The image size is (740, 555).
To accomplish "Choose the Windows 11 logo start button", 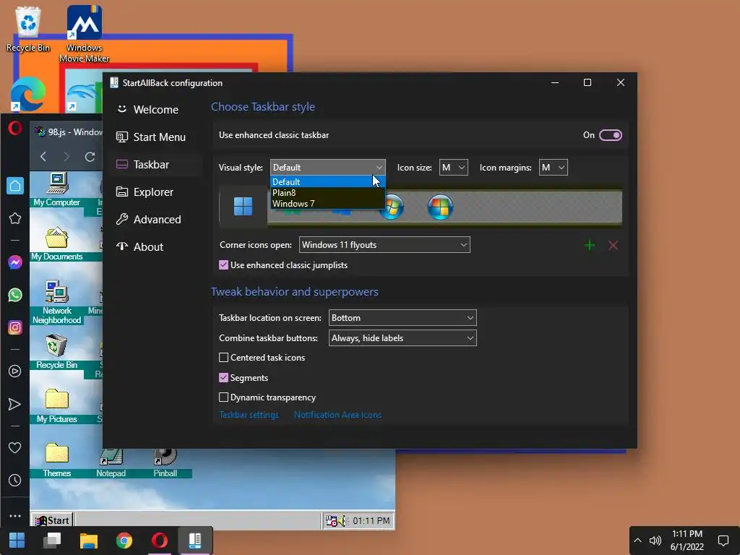I will click(x=243, y=206).
